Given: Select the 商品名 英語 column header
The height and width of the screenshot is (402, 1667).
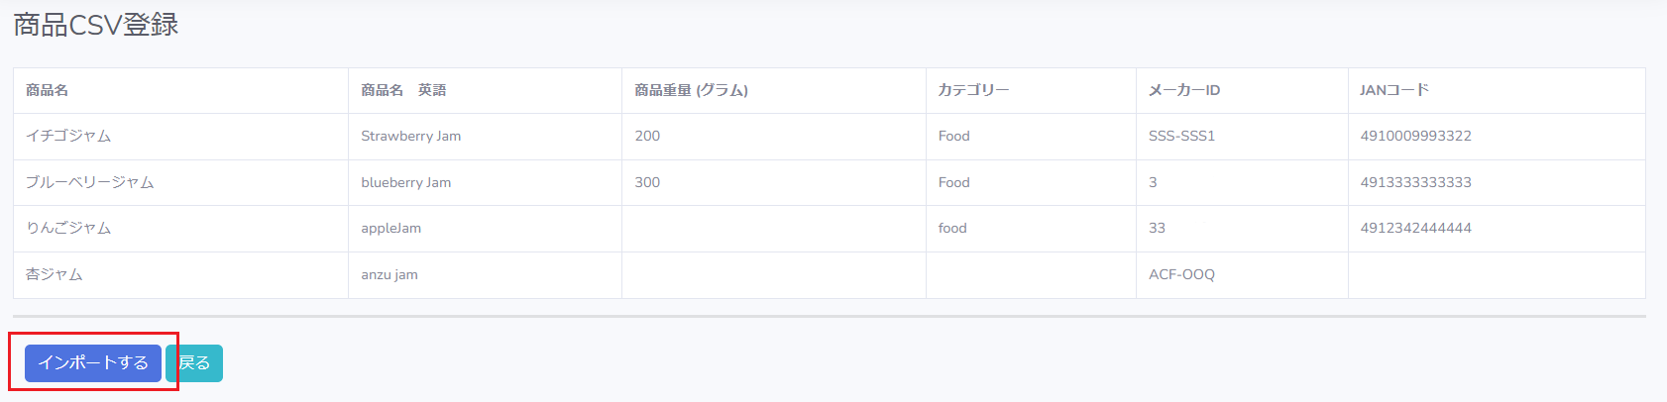Looking at the screenshot, I should click(x=403, y=90).
